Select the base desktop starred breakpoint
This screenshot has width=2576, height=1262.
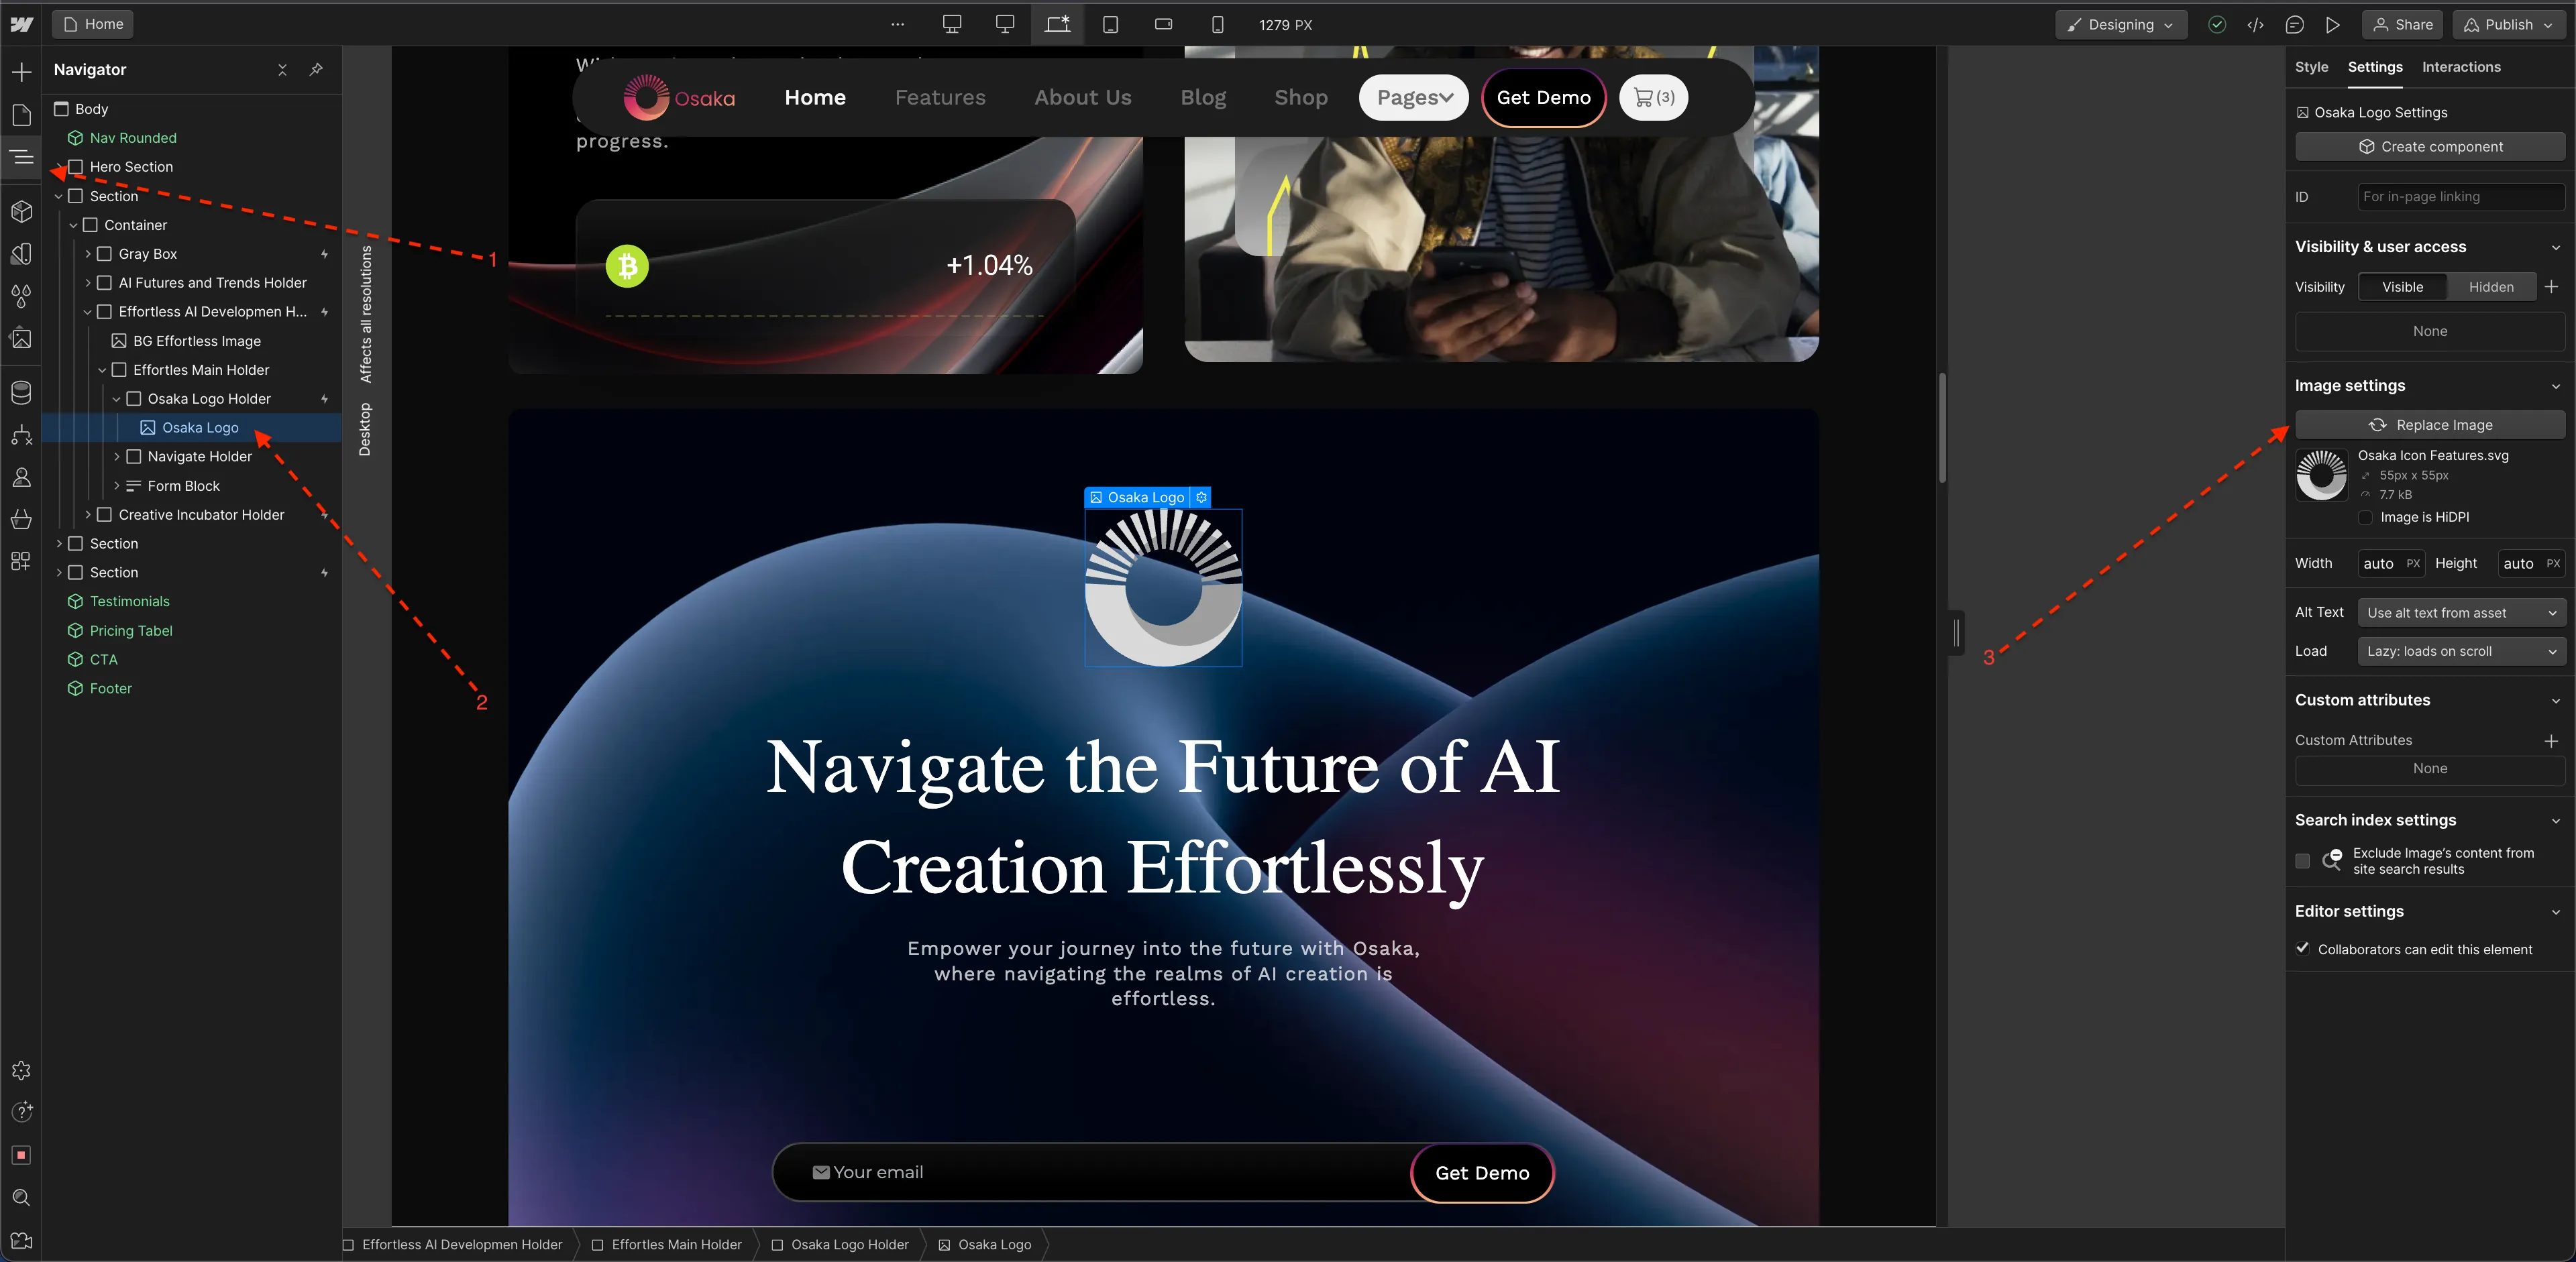pos(1057,24)
